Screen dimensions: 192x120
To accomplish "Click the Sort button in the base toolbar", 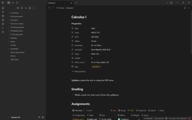I will [x=113, y=110].
